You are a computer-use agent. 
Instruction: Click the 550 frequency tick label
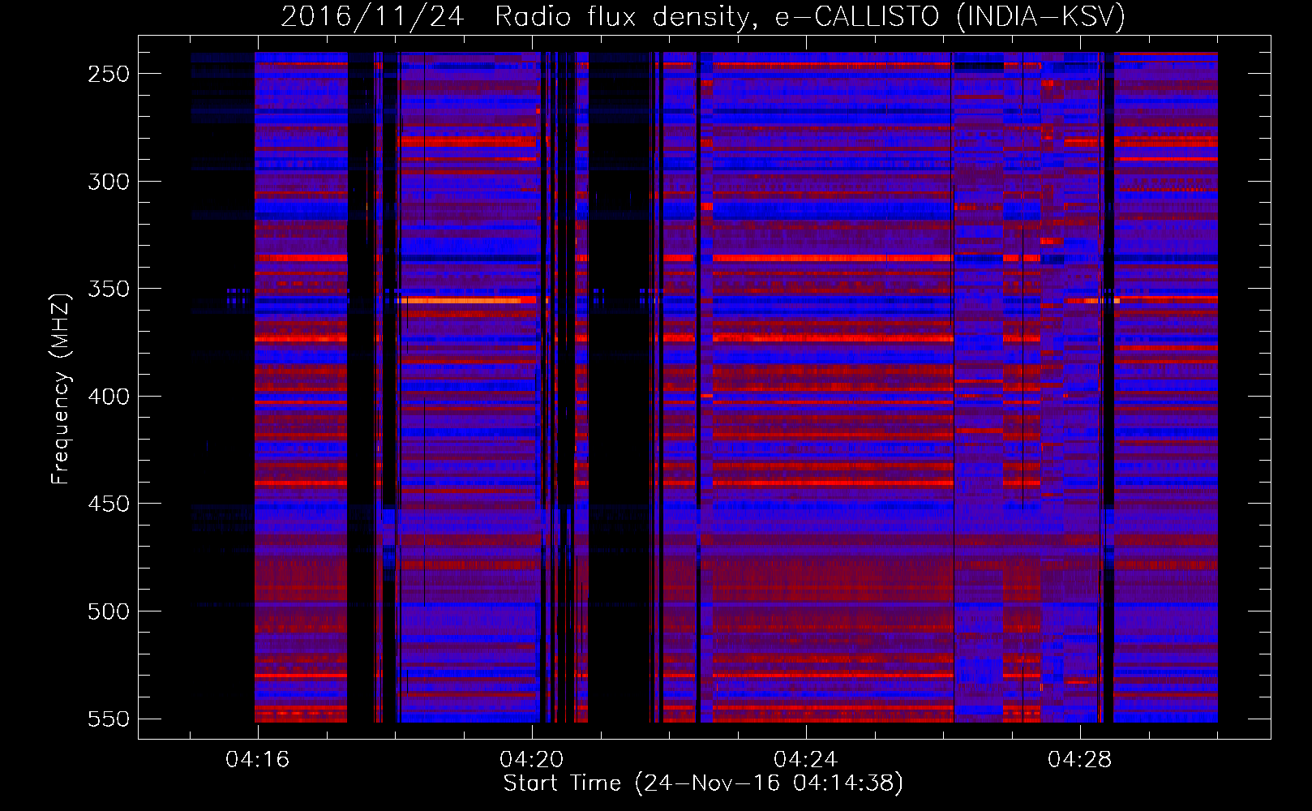(109, 719)
